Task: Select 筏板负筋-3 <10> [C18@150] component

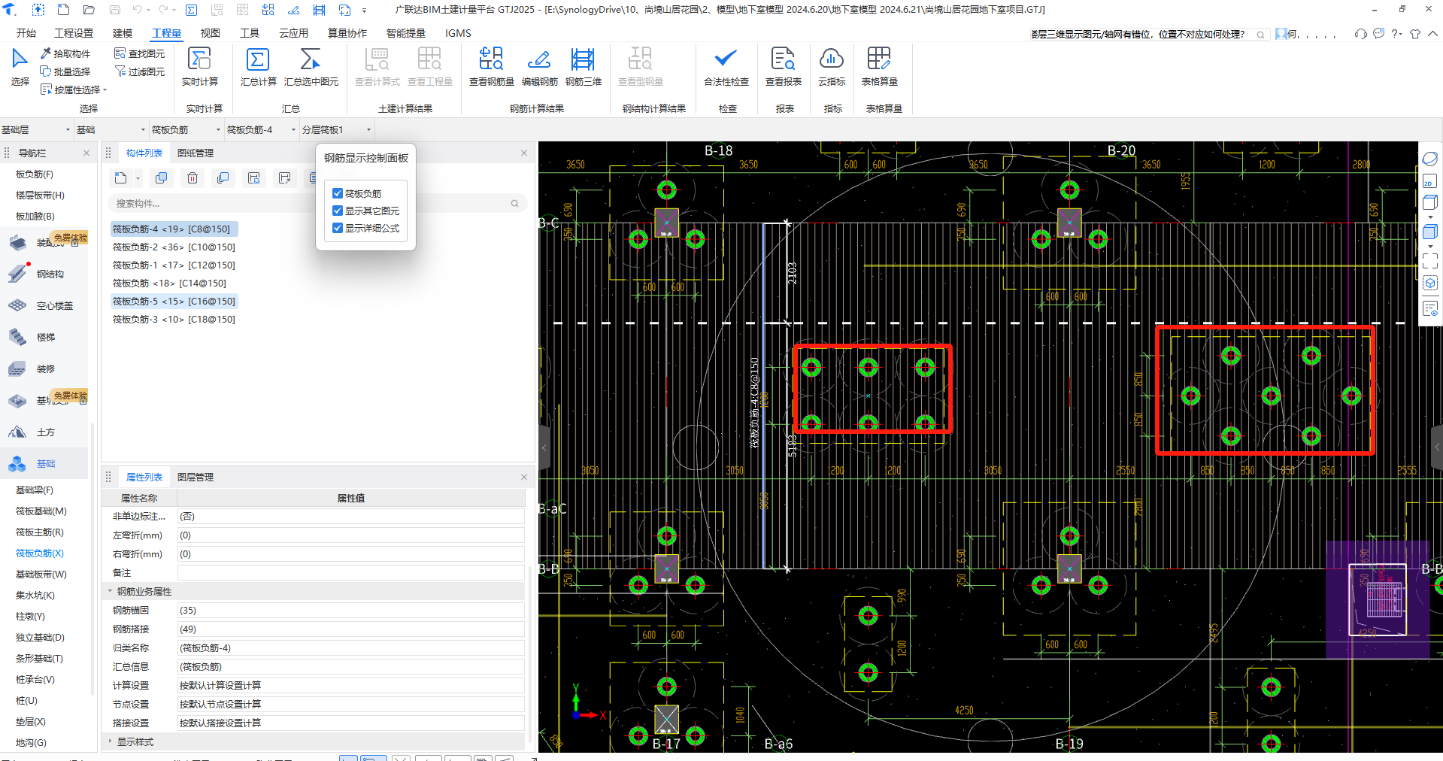Action: tap(174, 319)
